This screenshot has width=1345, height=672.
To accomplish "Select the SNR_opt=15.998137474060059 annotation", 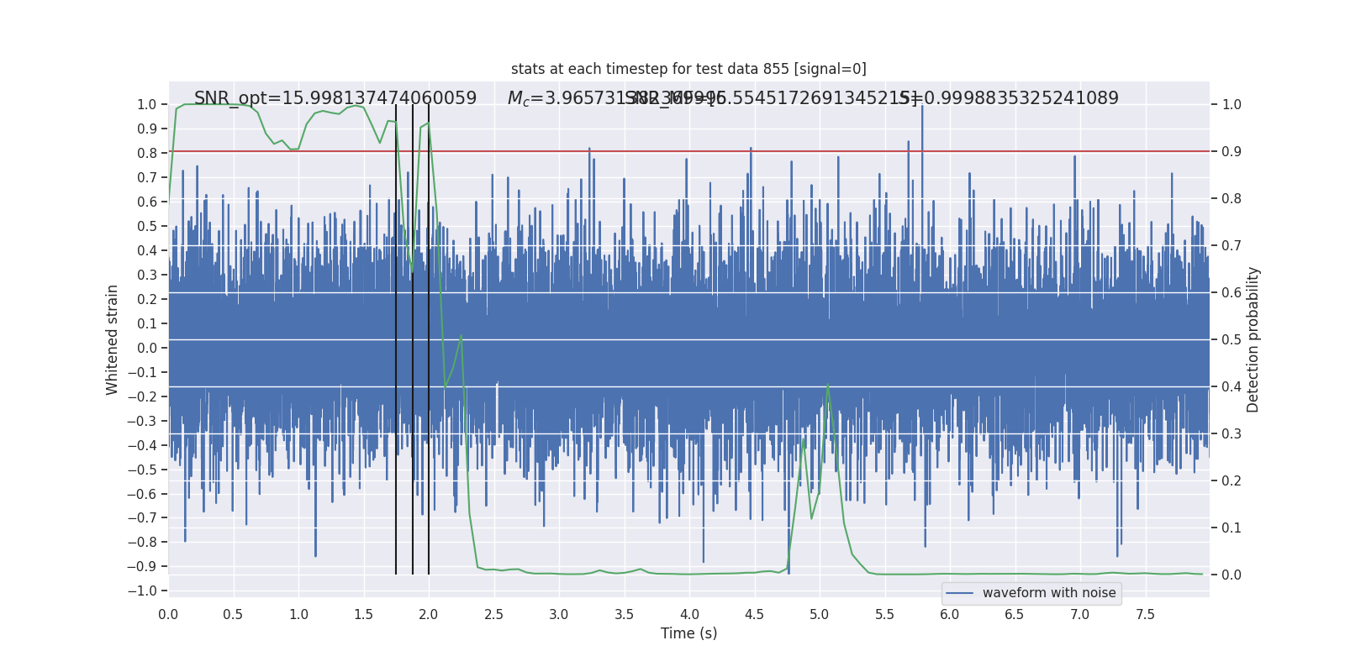I will 335,98.
